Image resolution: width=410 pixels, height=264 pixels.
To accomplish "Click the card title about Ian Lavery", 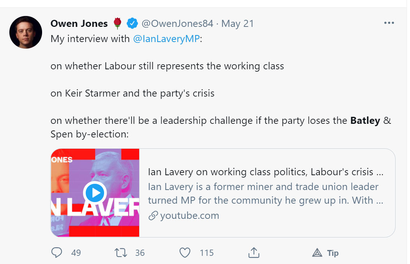I will (x=260, y=172).
